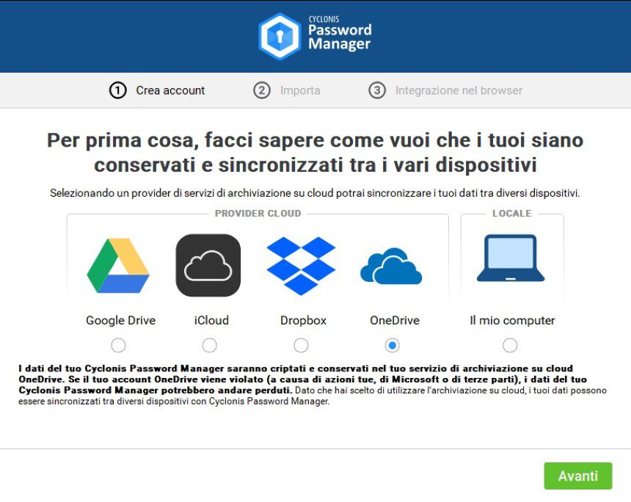The image size is (631, 502).
Task: Select the Il mio computer radio button
Action: tap(510, 346)
